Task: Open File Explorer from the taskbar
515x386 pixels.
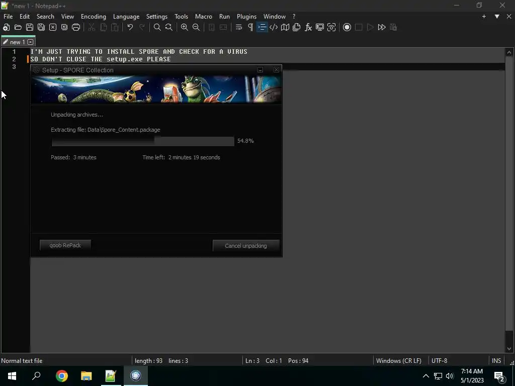Action: (x=87, y=375)
